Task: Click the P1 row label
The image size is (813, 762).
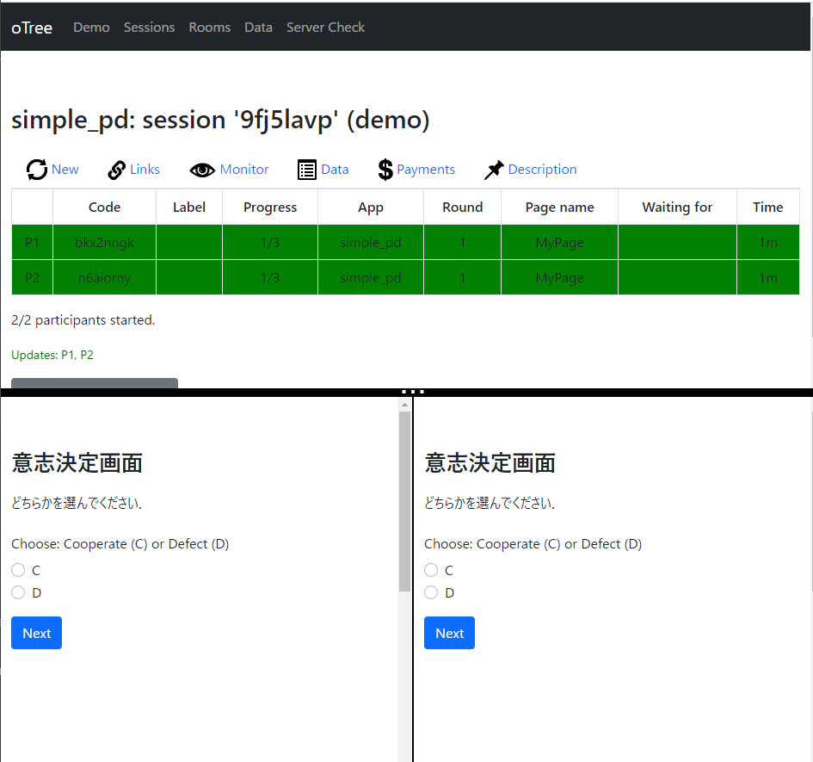Action: [32, 243]
